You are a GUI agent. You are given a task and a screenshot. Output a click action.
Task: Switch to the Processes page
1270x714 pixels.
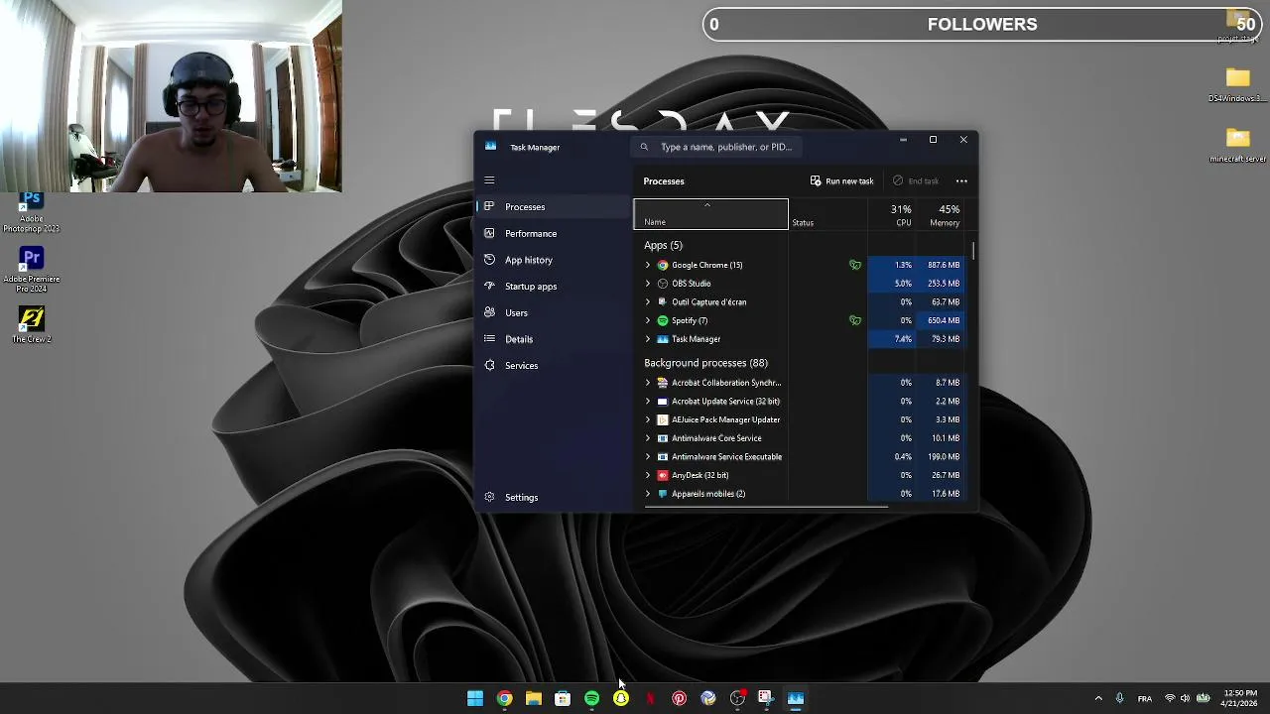(x=555, y=206)
